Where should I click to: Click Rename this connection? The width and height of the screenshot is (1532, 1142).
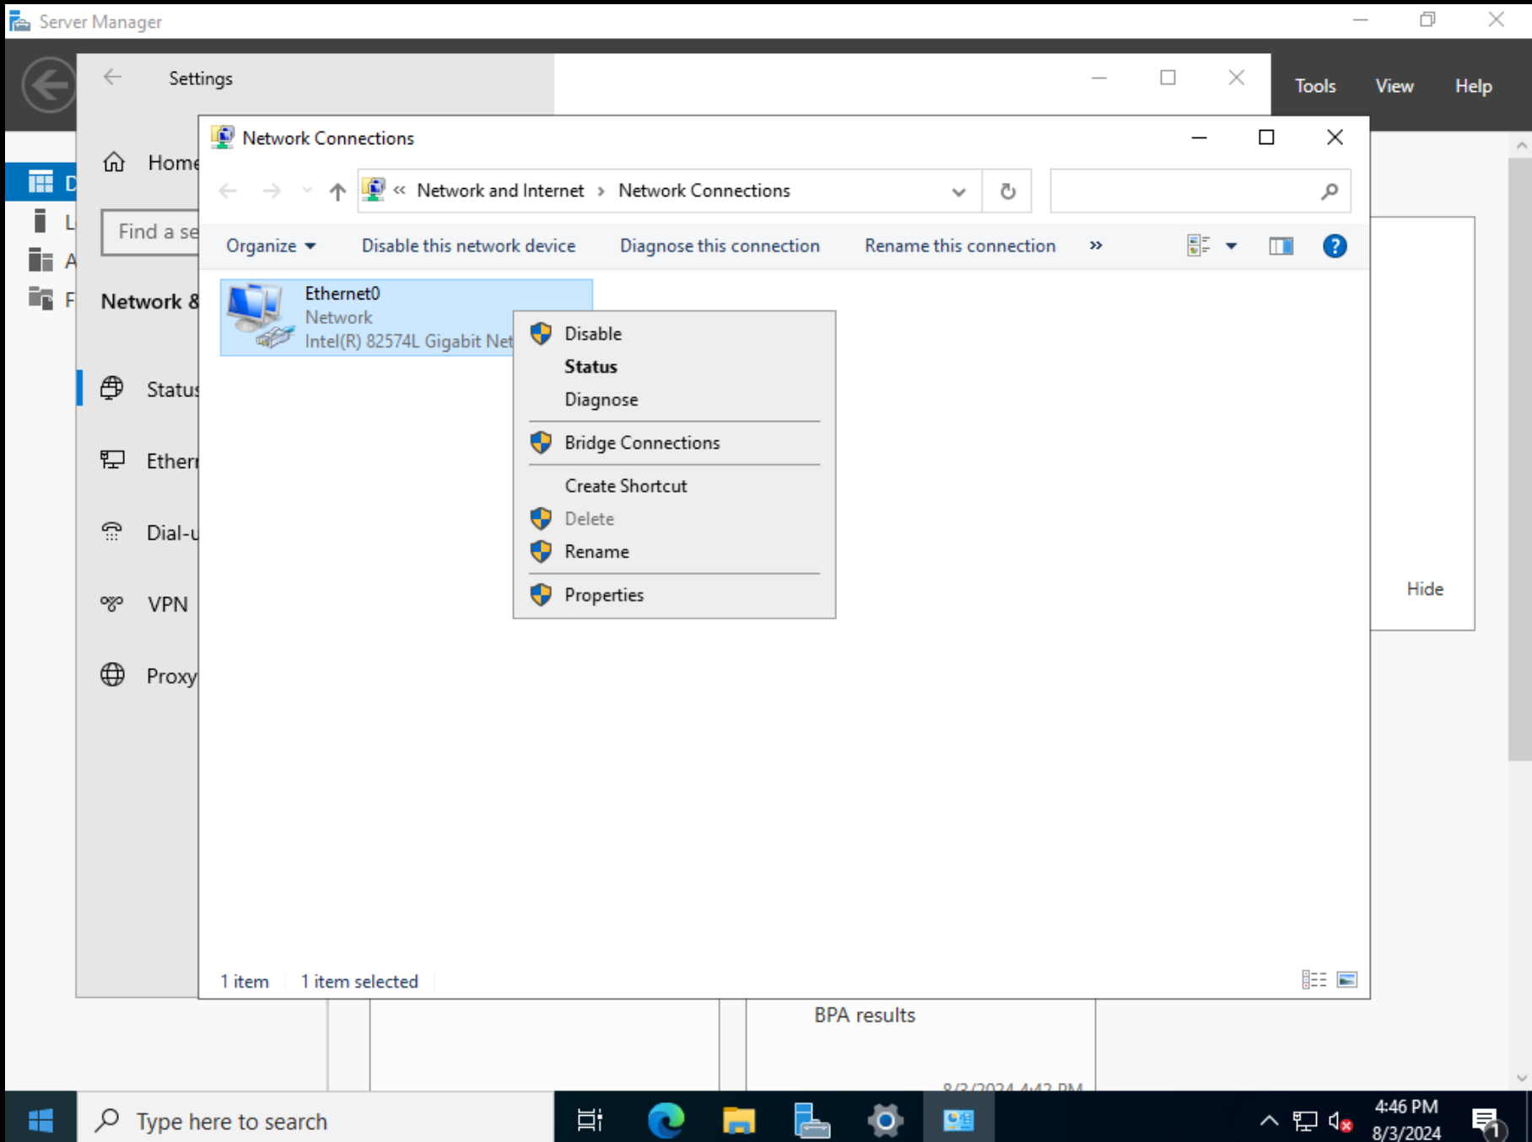point(960,245)
